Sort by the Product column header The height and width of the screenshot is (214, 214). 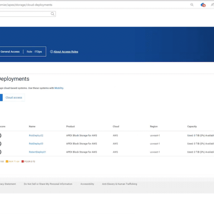(x=71, y=127)
